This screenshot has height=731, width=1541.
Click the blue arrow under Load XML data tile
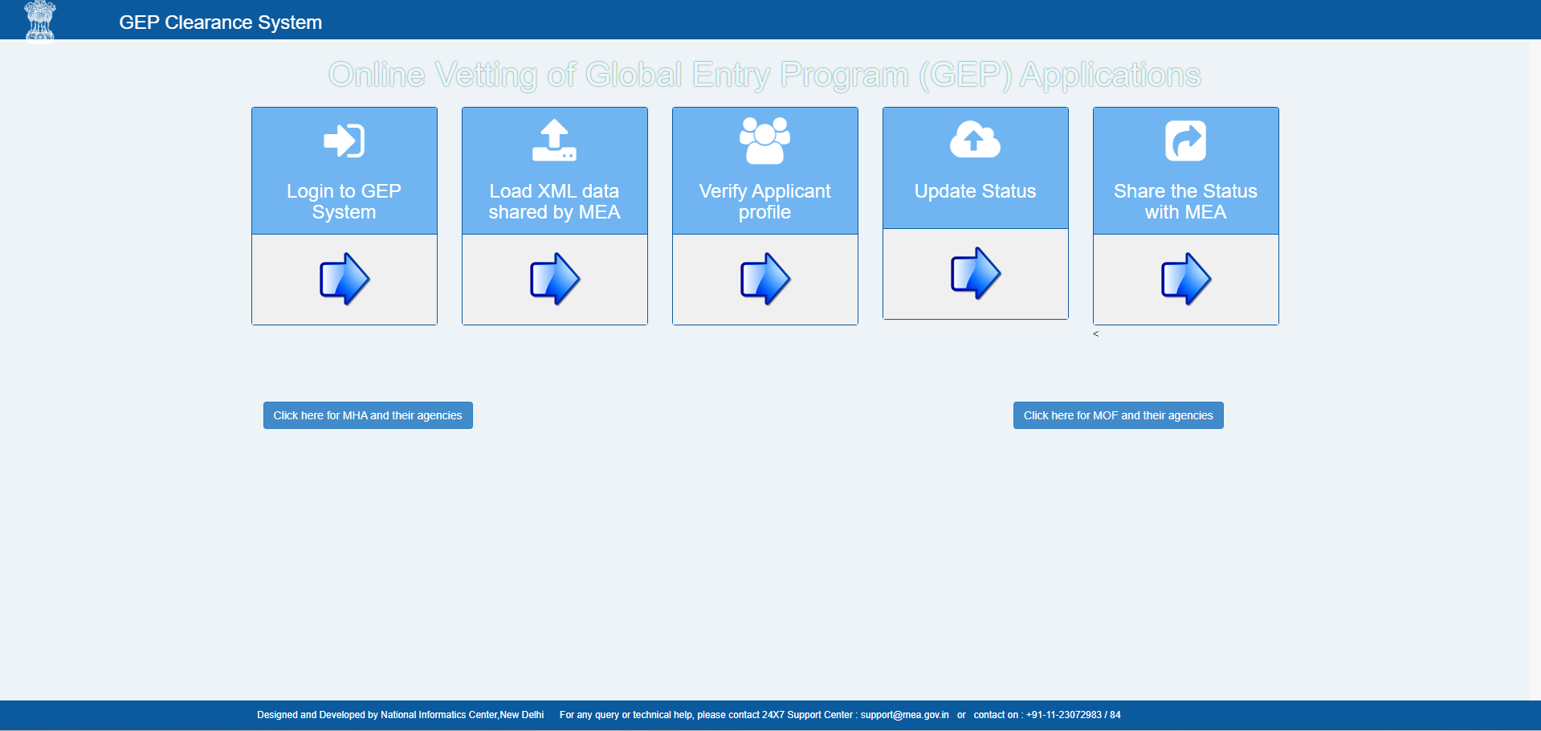coord(554,279)
